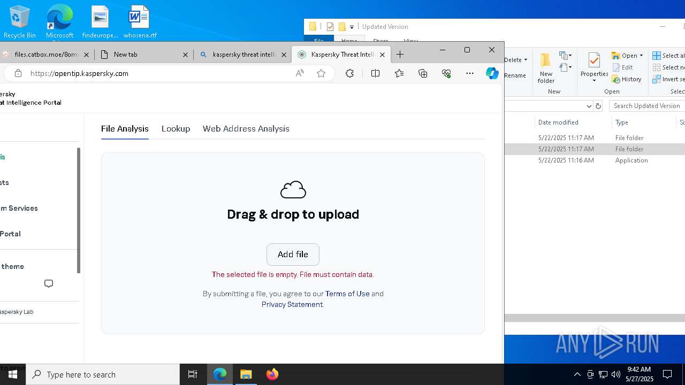Open Task View on taskbar
This screenshot has height=385, width=685.
coord(193,374)
